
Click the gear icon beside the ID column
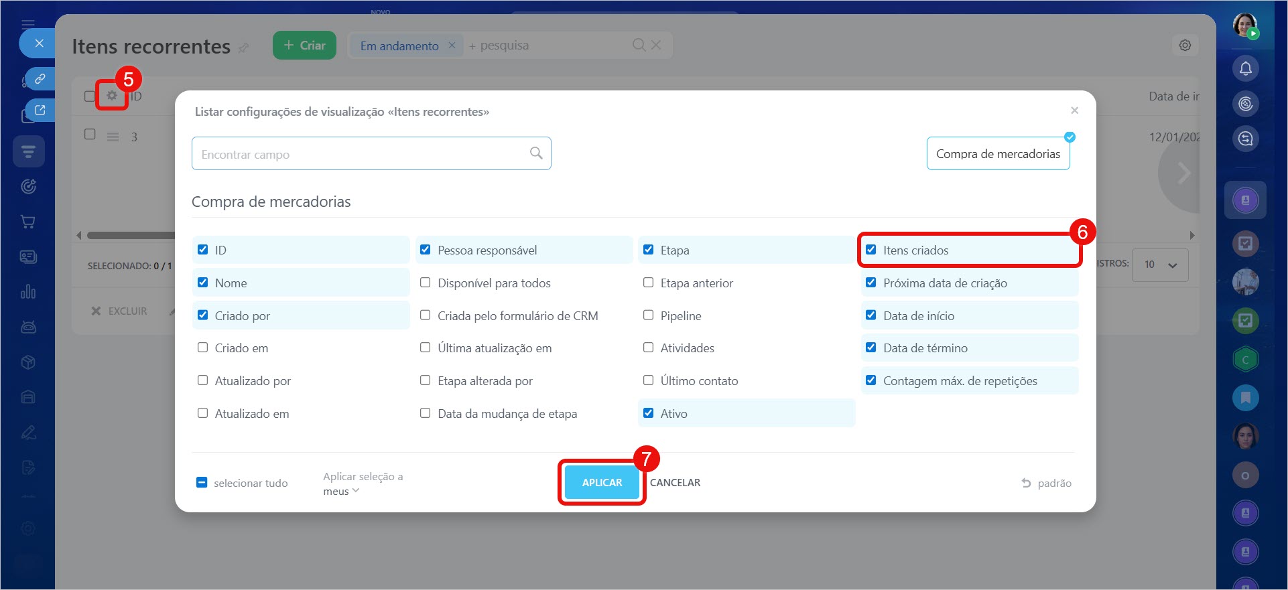pos(111,96)
